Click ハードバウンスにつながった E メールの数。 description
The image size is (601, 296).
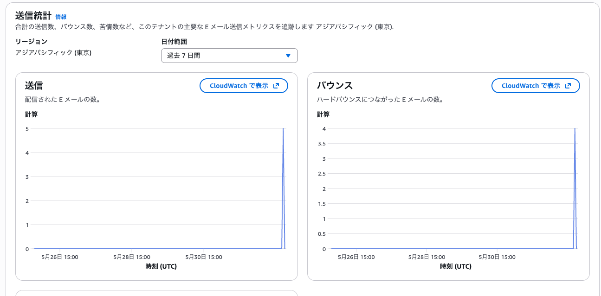[x=380, y=99]
